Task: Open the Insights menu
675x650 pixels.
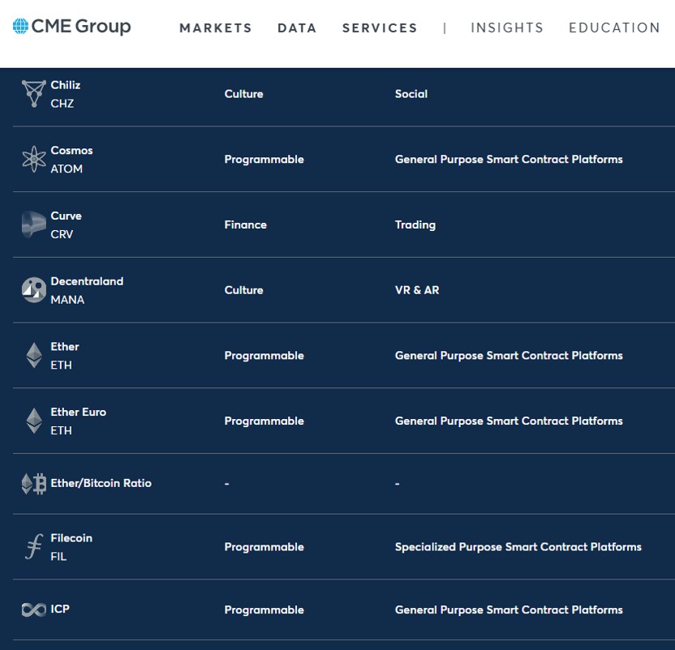Action: click(507, 28)
